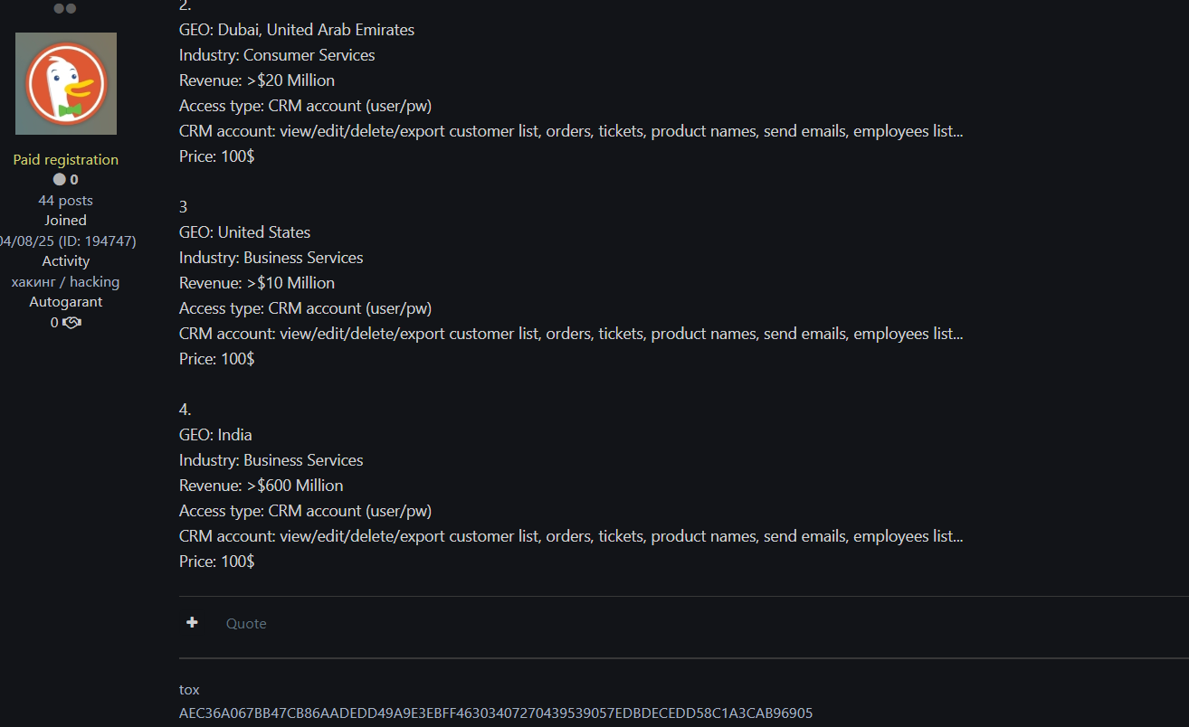
Task: Open the хакинг / hacking activity link
Action: (x=65, y=281)
